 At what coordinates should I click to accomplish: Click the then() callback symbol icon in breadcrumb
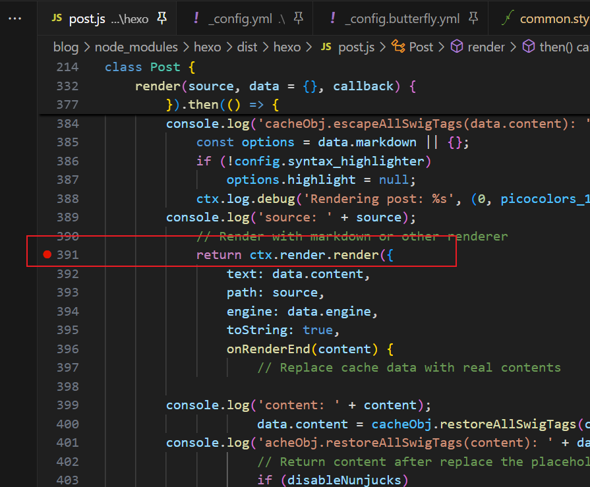[x=528, y=47]
